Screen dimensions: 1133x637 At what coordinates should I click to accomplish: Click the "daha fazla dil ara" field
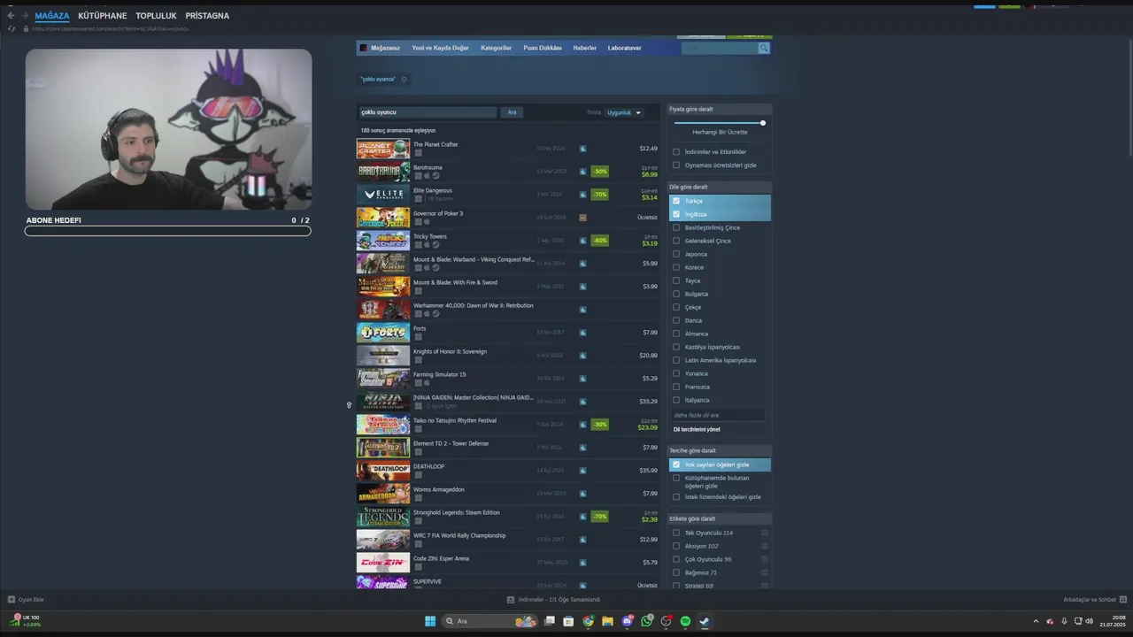pos(719,415)
